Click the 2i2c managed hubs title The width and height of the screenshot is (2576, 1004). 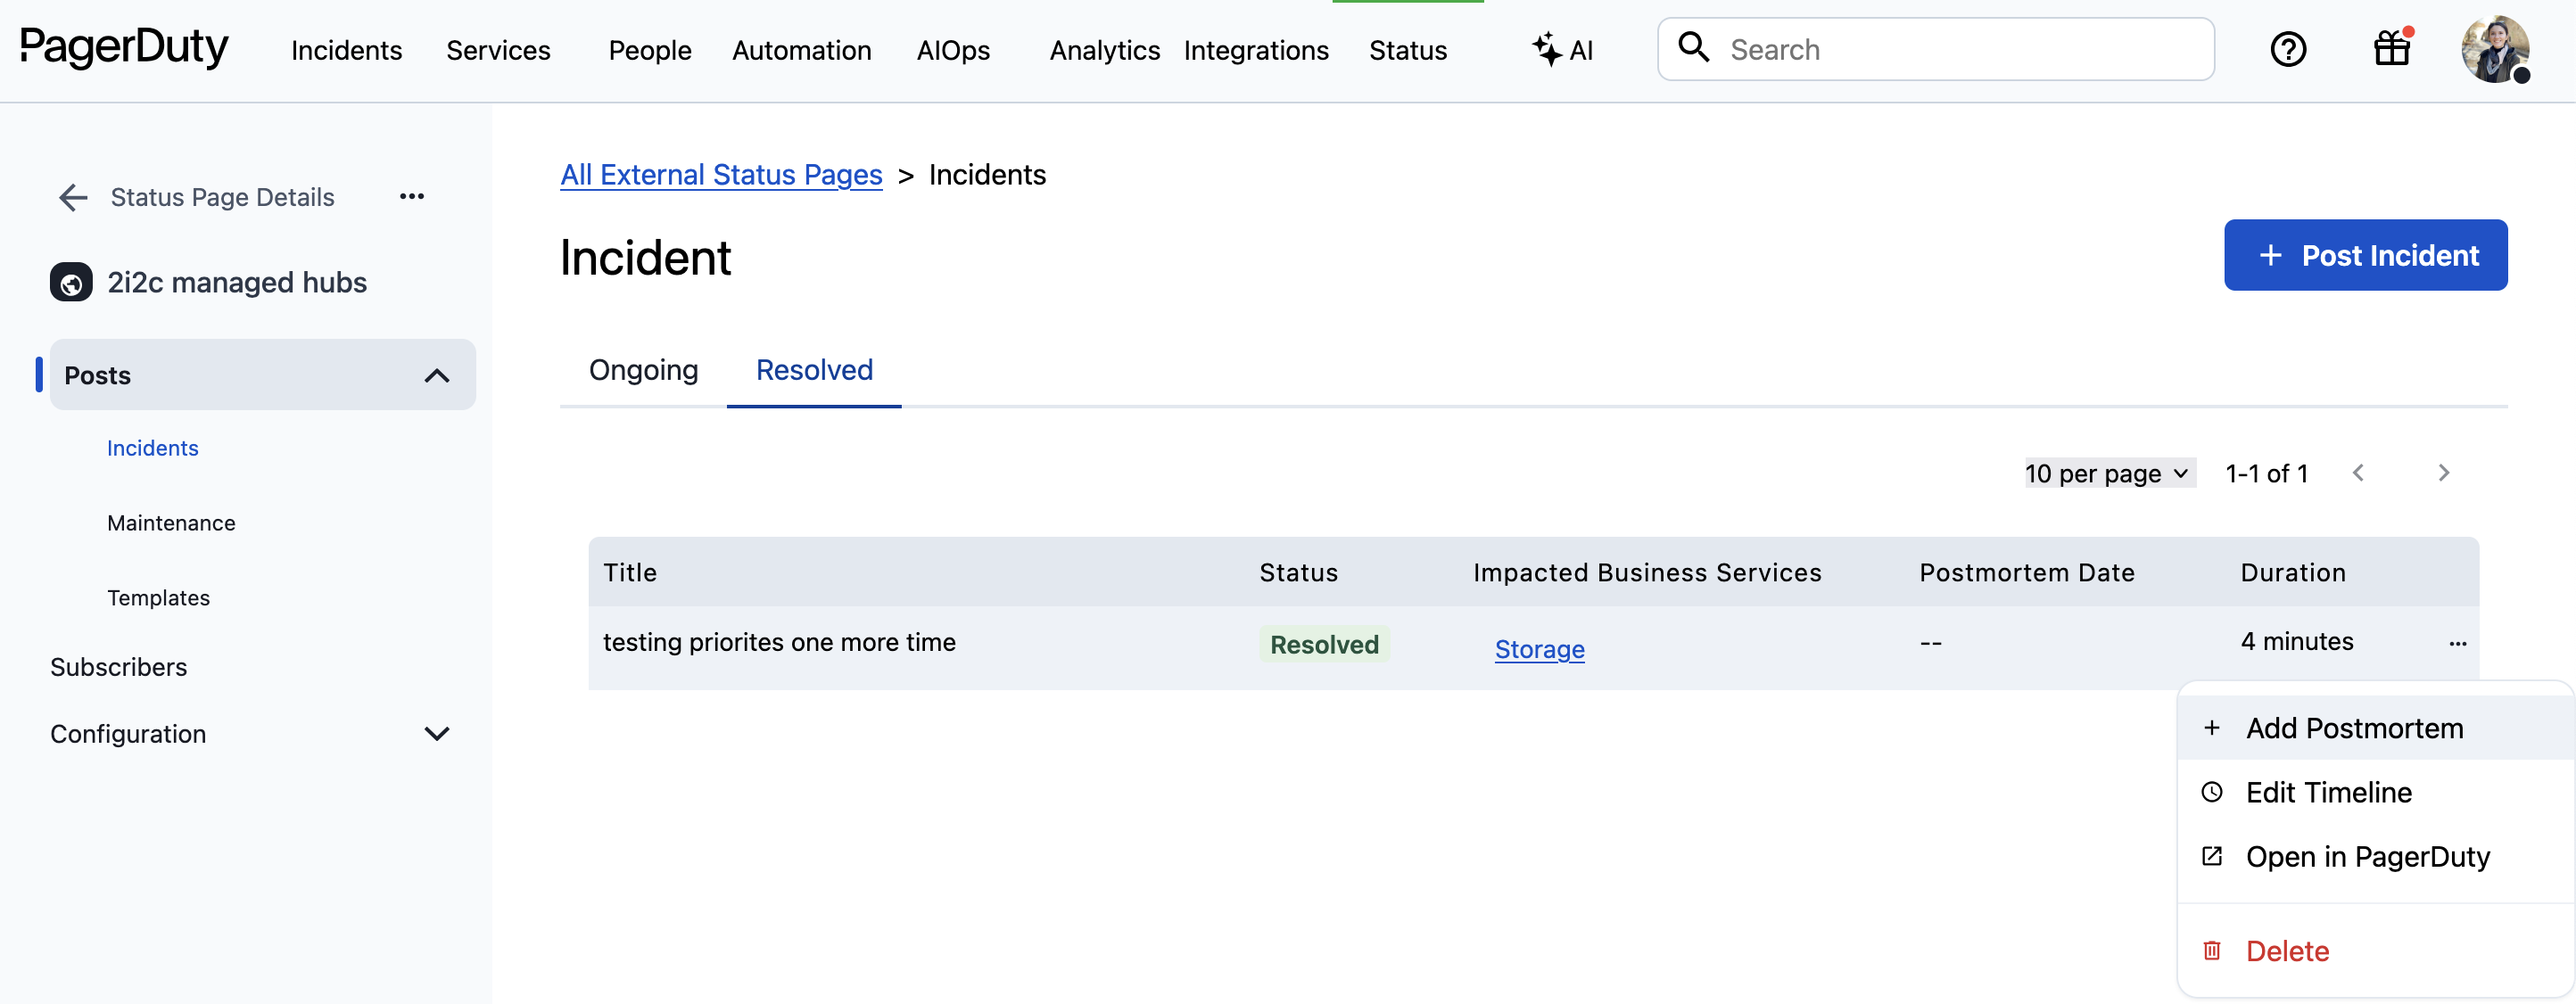237,283
